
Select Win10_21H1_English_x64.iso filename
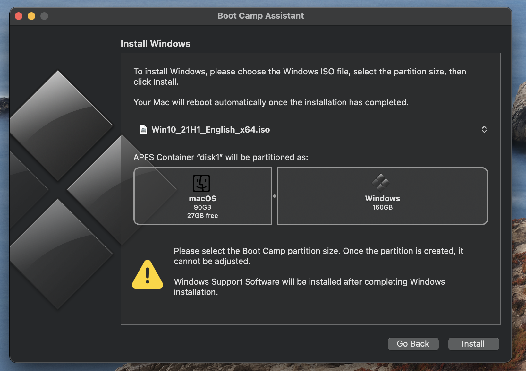coord(211,130)
